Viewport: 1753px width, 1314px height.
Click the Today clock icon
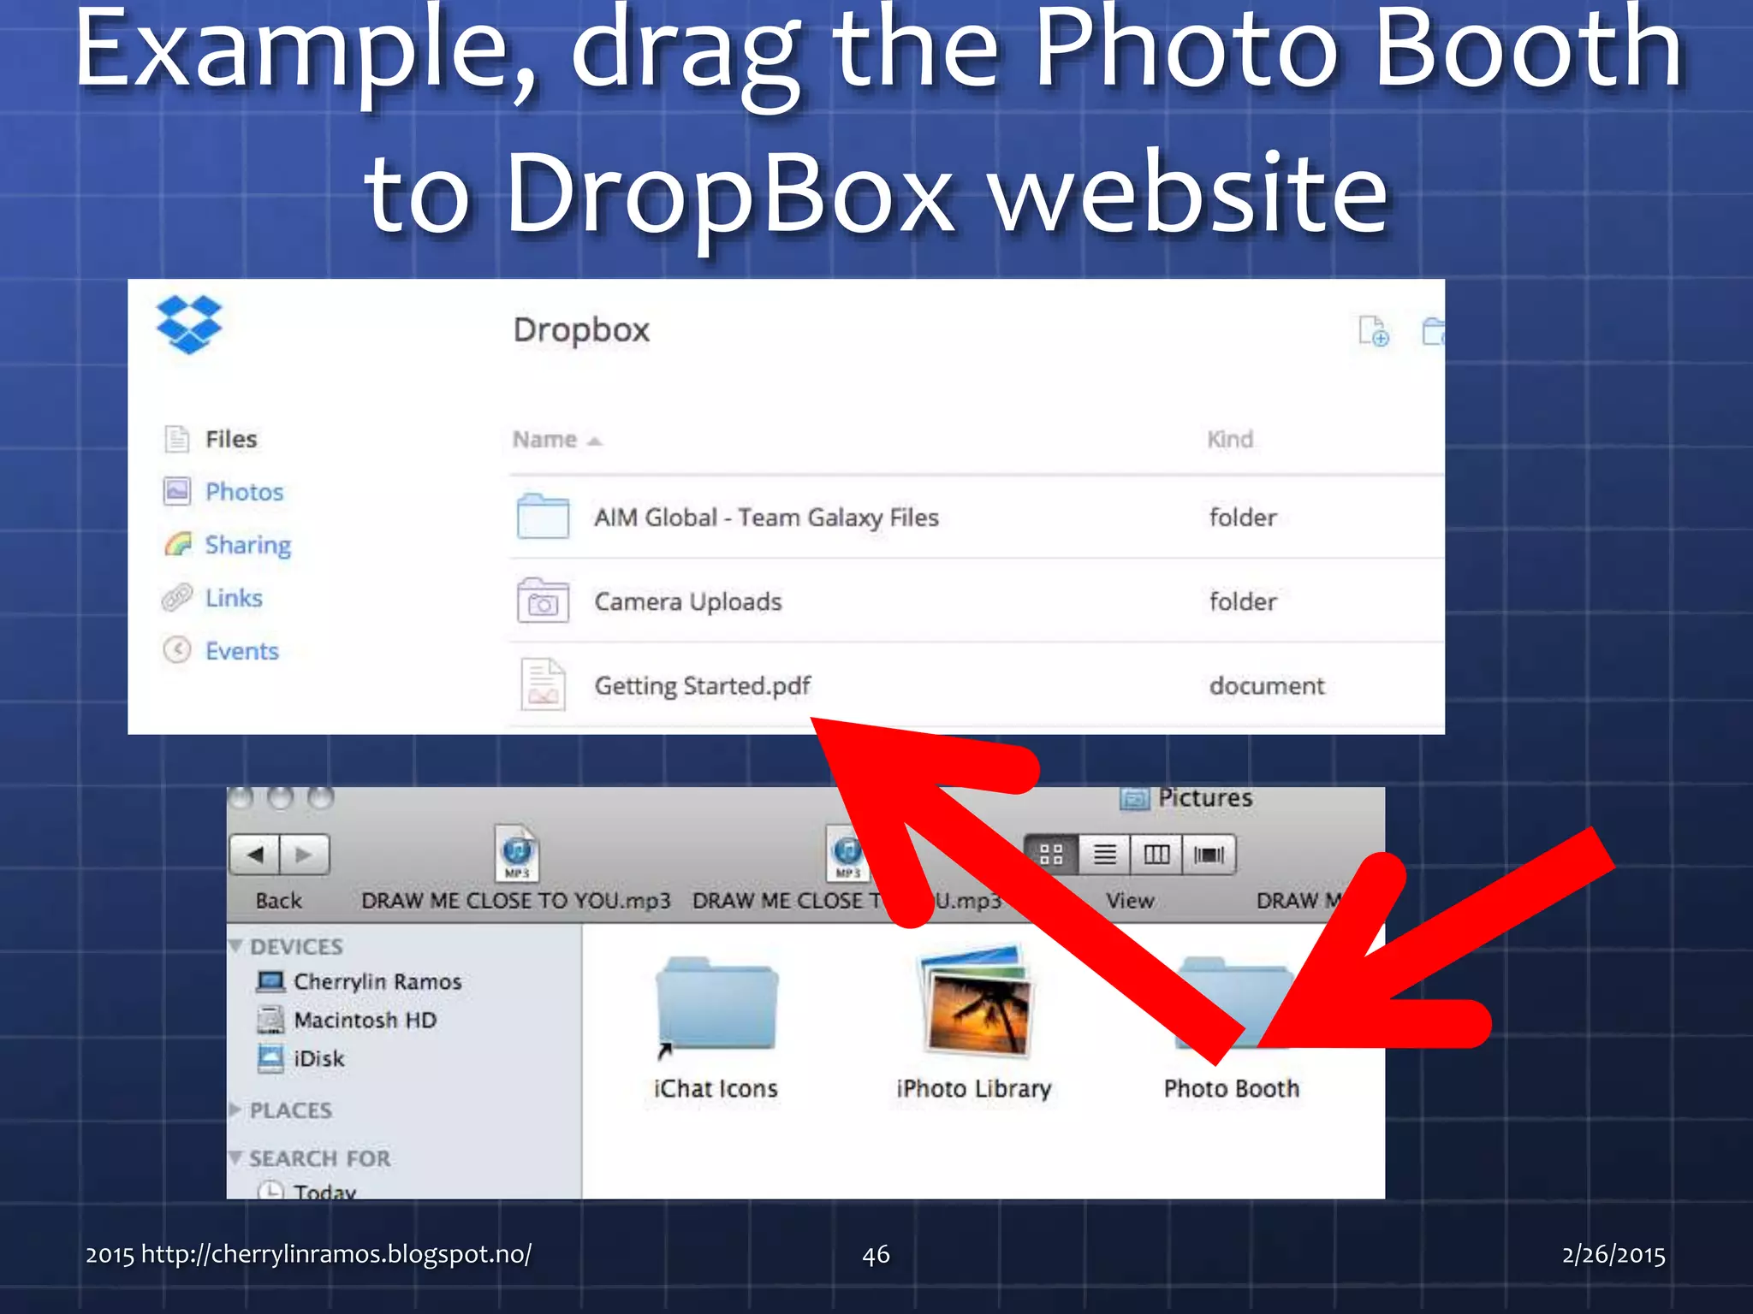pos(270,1190)
